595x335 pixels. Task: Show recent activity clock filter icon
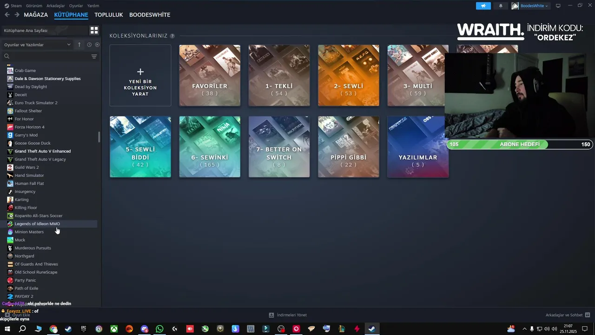[89, 45]
